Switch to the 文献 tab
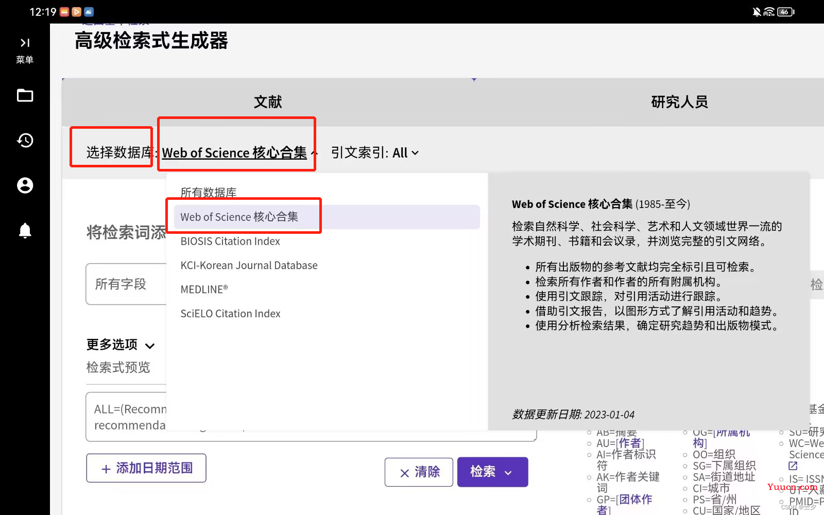 (268, 102)
